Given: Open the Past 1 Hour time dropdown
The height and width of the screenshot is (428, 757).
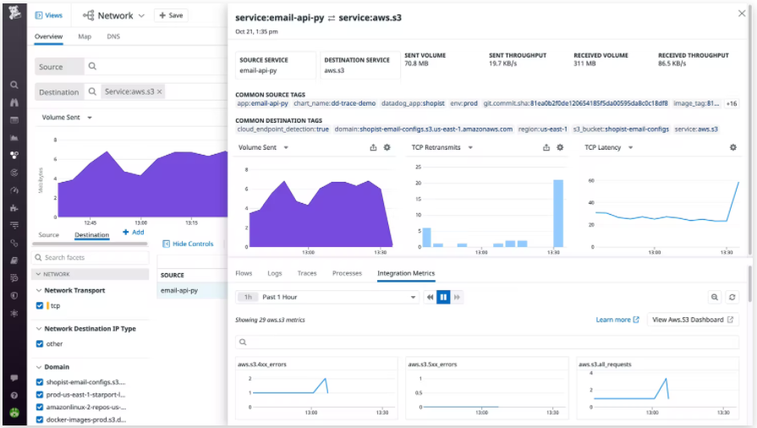Looking at the screenshot, I should [338, 297].
